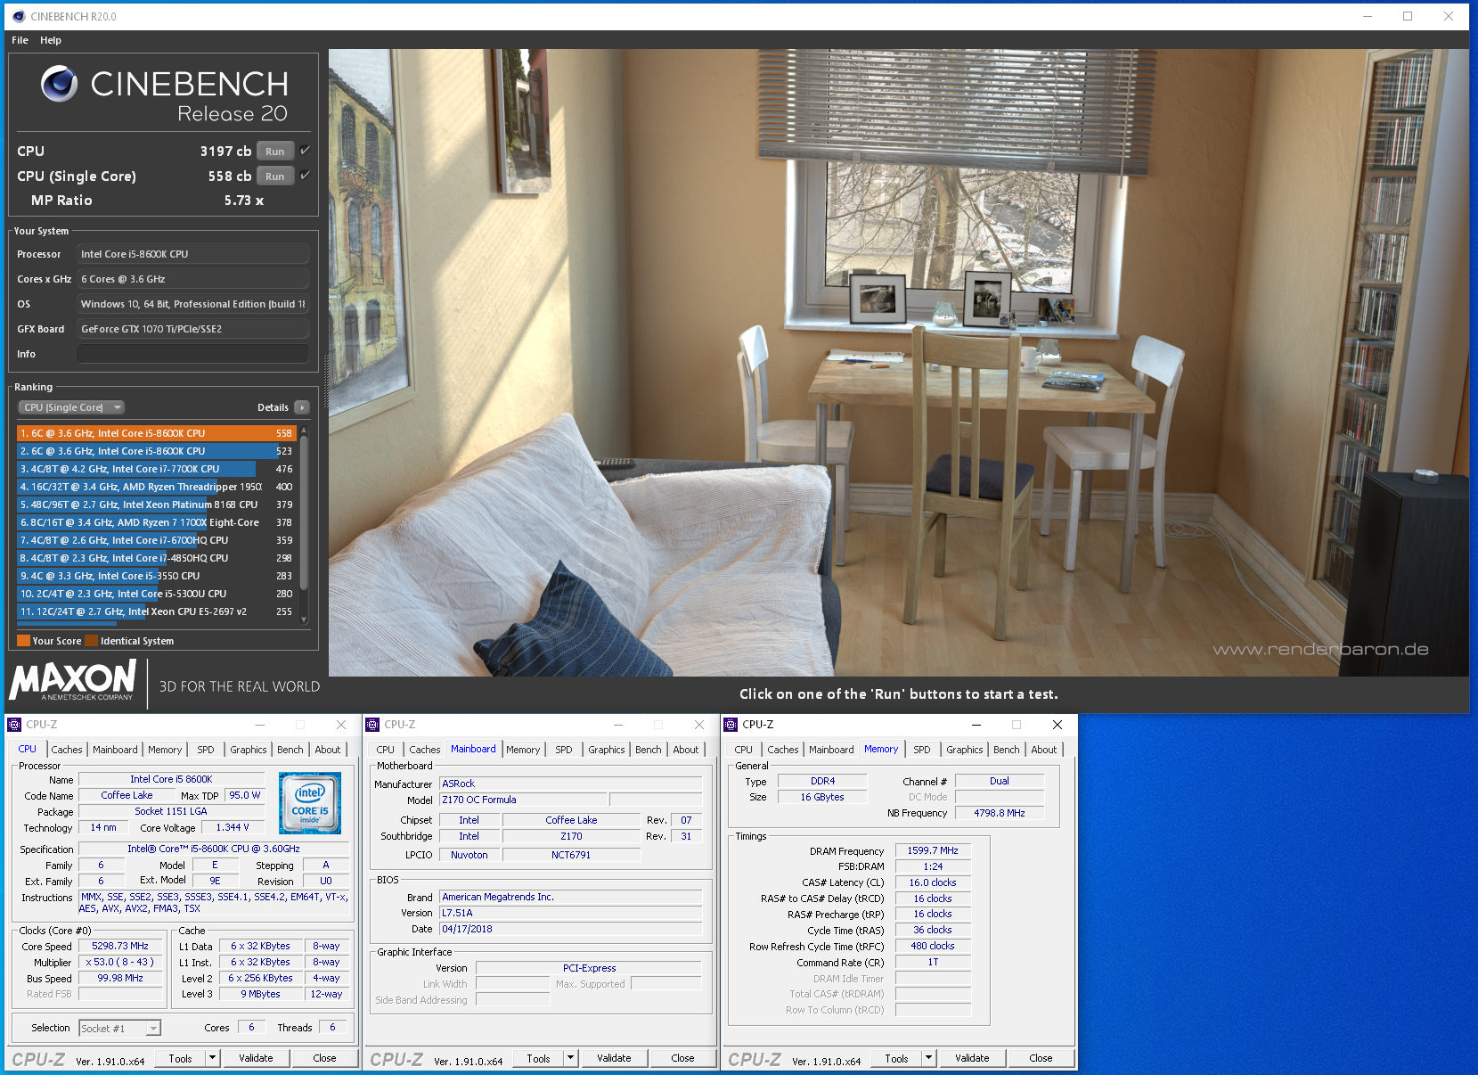Image resolution: width=1478 pixels, height=1075 pixels.
Task: Click Close button in middle CPU-Z window
Action: click(682, 1058)
